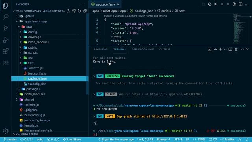
Task: Switch to the Problems tab
Action: [x=101, y=49]
